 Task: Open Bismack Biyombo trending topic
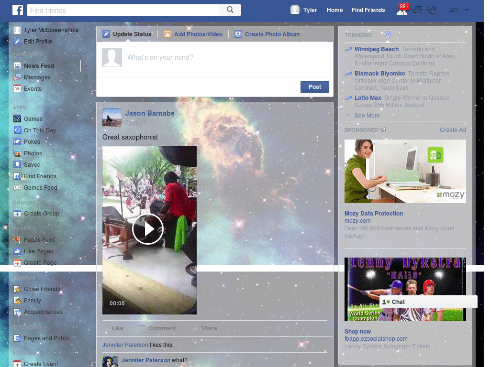tap(379, 73)
